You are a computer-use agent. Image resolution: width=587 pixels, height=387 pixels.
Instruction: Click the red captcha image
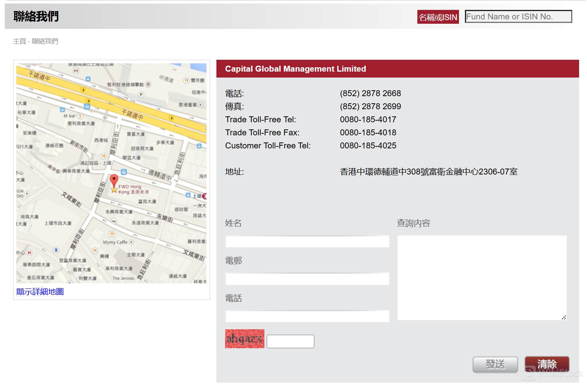245,339
